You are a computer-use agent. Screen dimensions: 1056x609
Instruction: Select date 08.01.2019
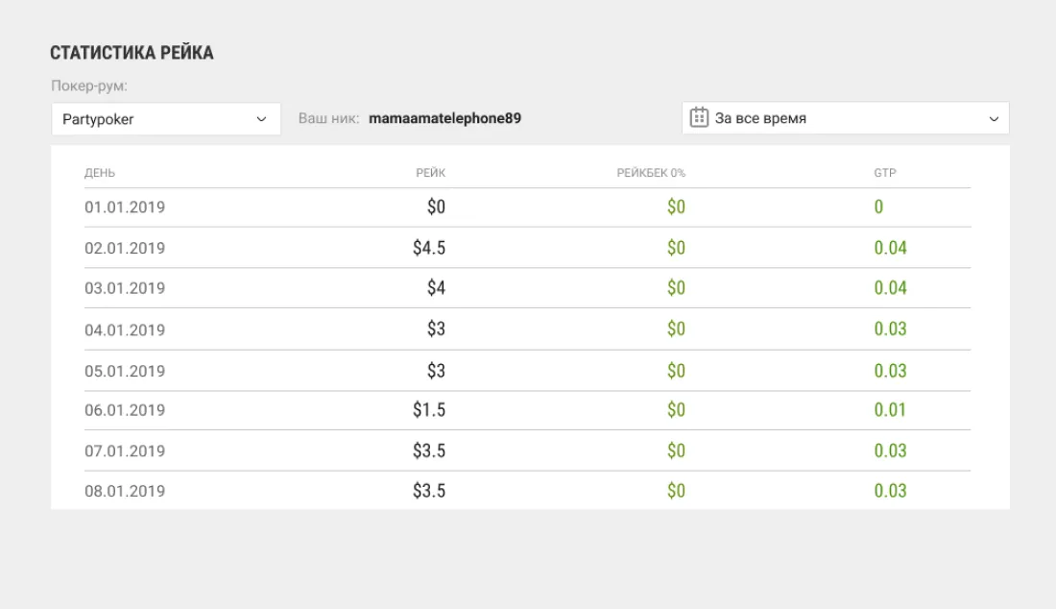coord(125,491)
